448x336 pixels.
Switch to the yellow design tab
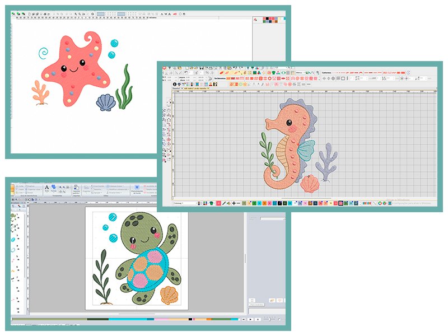pos(196,88)
